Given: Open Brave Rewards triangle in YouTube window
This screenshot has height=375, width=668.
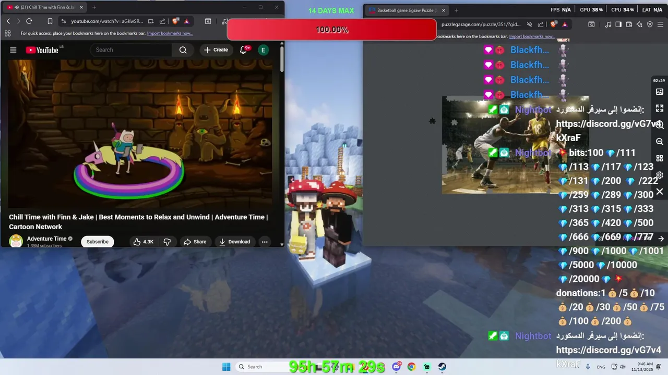Looking at the screenshot, I should (x=186, y=21).
